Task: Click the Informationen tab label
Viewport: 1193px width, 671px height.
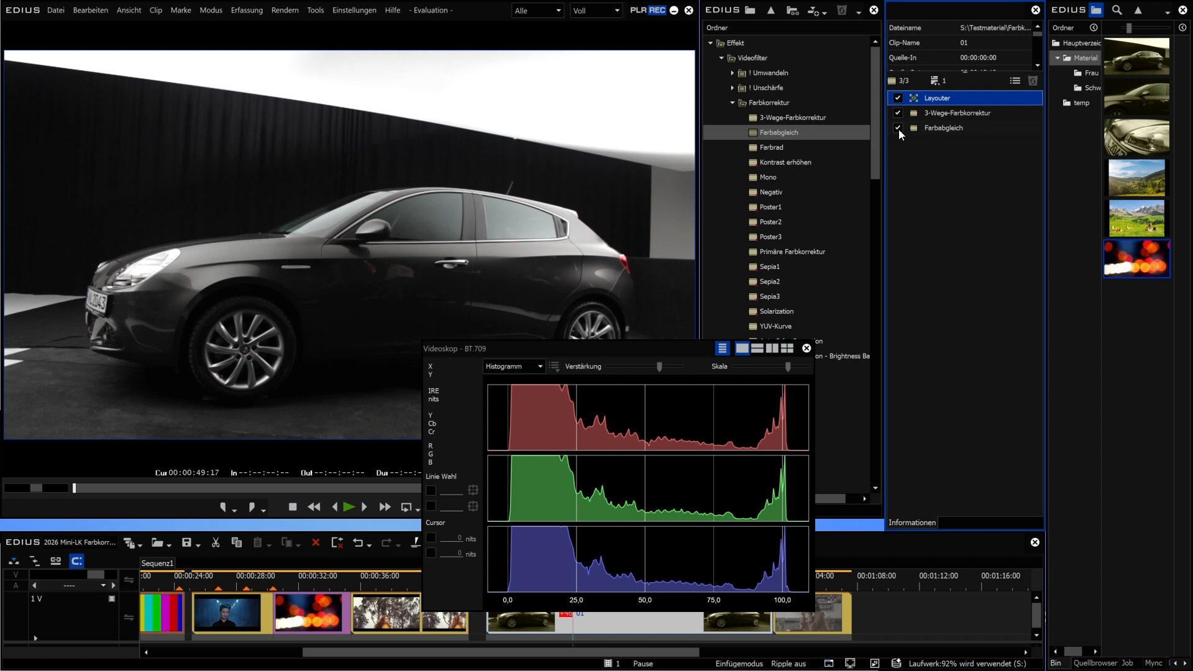Action: (912, 523)
